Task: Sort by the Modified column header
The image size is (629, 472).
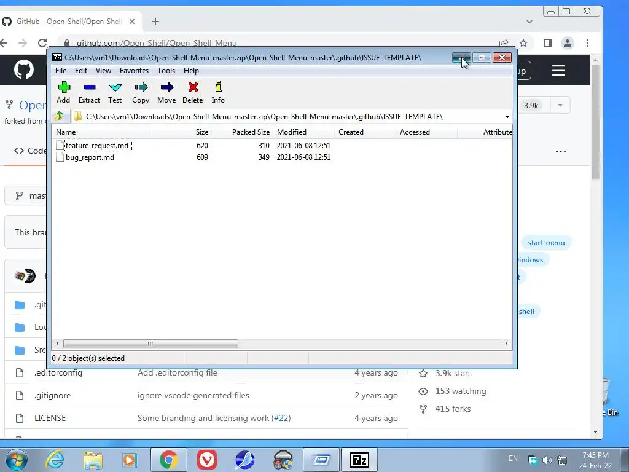Action: 303,132
